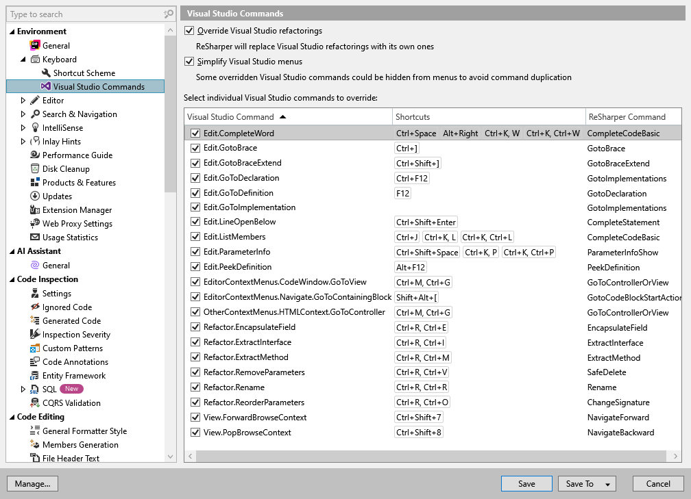Click the SQL settings icon with New badge
The height and width of the screenshot is (499, 691).
[33, 389]
